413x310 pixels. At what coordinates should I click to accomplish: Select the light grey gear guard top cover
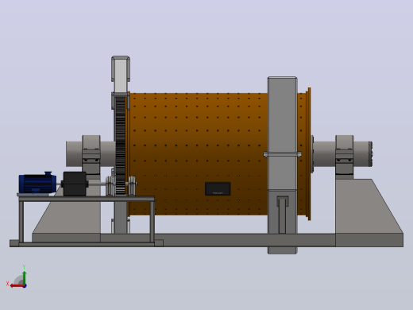pos(121,74)
